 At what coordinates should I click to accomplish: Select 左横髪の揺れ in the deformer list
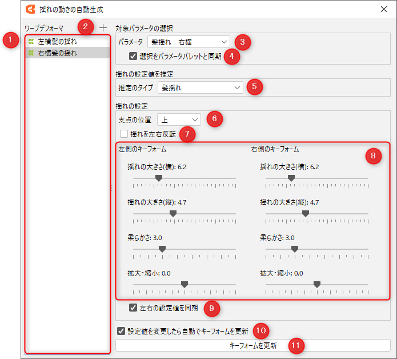pos(57,42)
